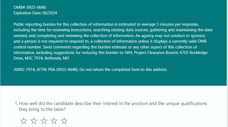
Task: Choose the fourth star rating
Action: tap(54, 121)
